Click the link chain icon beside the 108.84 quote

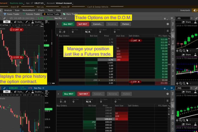(x=4, y=88)
